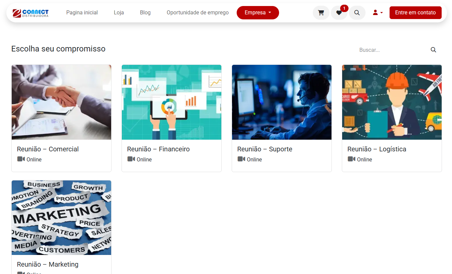This screenshot has width=452, height=274.
Task: Open the wishlist heart icon
Action: [339, 13]
